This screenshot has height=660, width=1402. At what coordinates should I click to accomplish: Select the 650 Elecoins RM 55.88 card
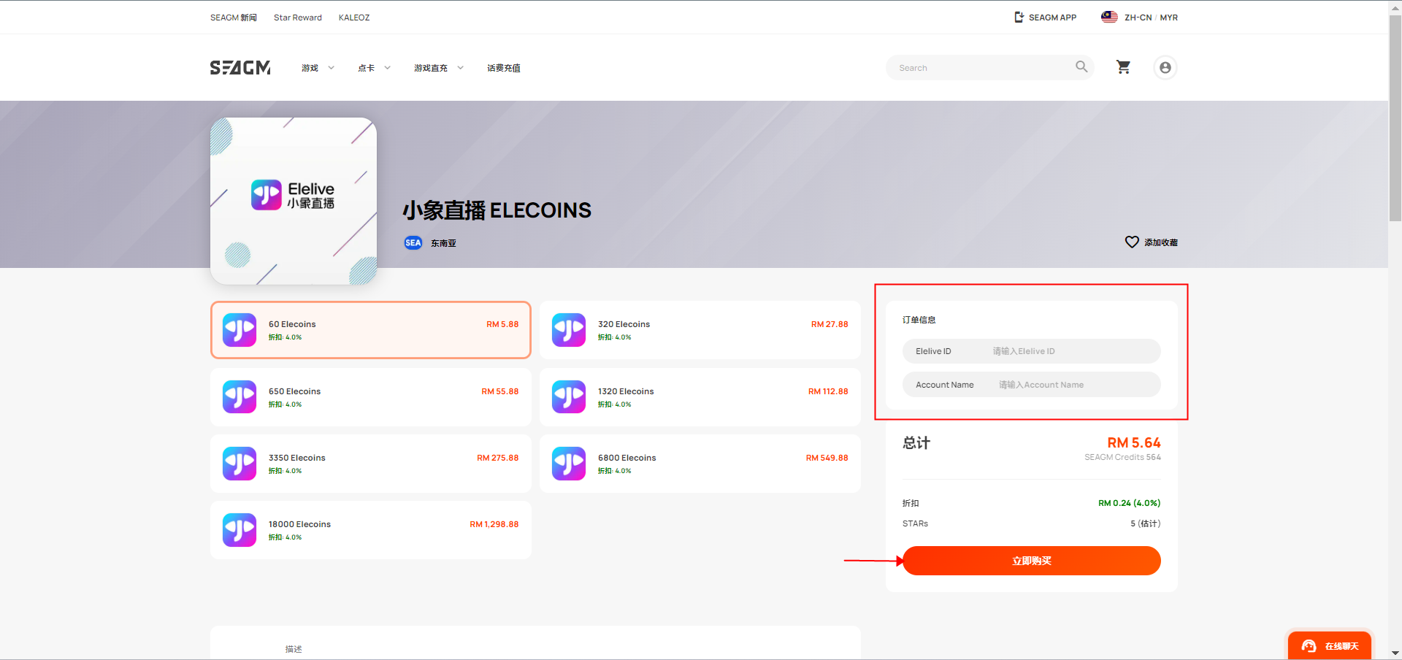point(370,396)
